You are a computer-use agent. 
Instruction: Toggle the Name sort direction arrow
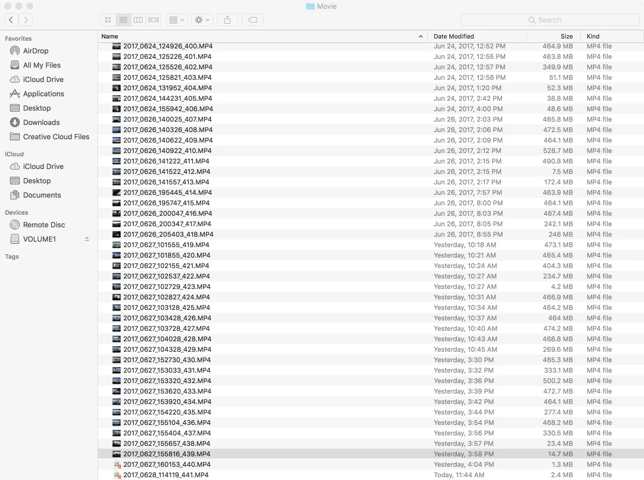click(421, 36)
